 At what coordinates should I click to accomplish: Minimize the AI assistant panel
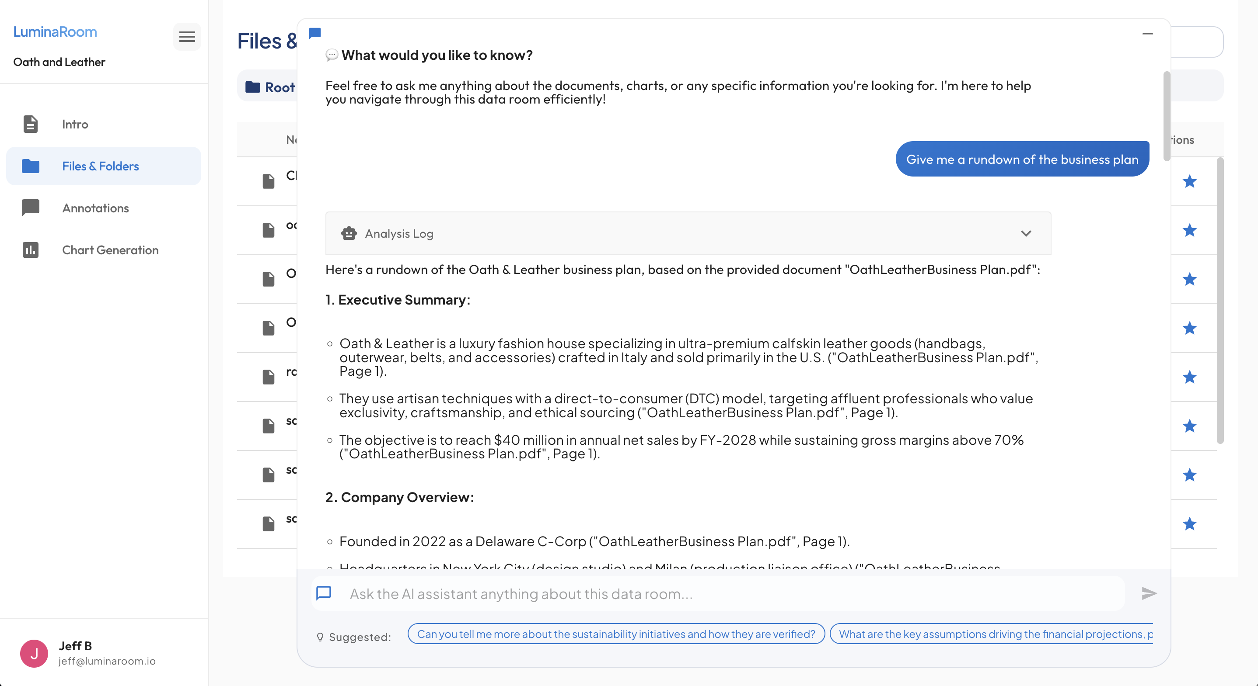[x=1148, y=34]
